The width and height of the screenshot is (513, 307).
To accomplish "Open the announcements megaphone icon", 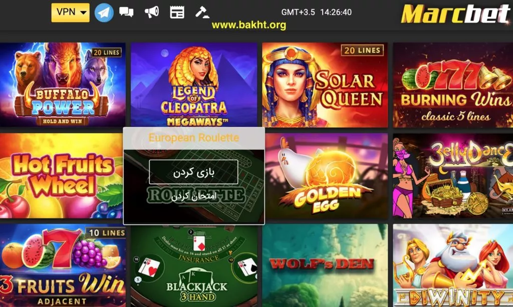I will point(152,12).
